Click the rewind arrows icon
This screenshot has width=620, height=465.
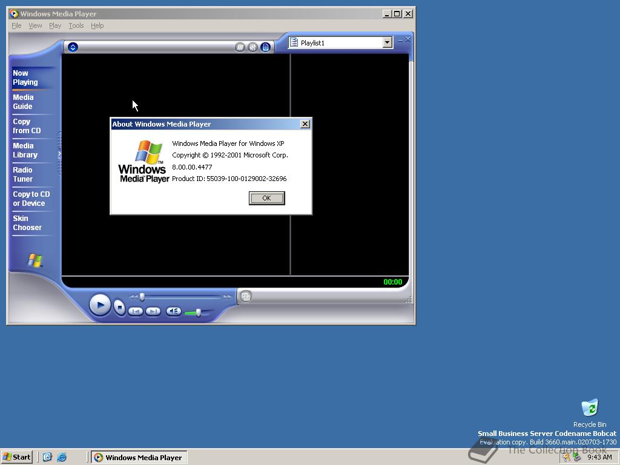click(134, 297)
